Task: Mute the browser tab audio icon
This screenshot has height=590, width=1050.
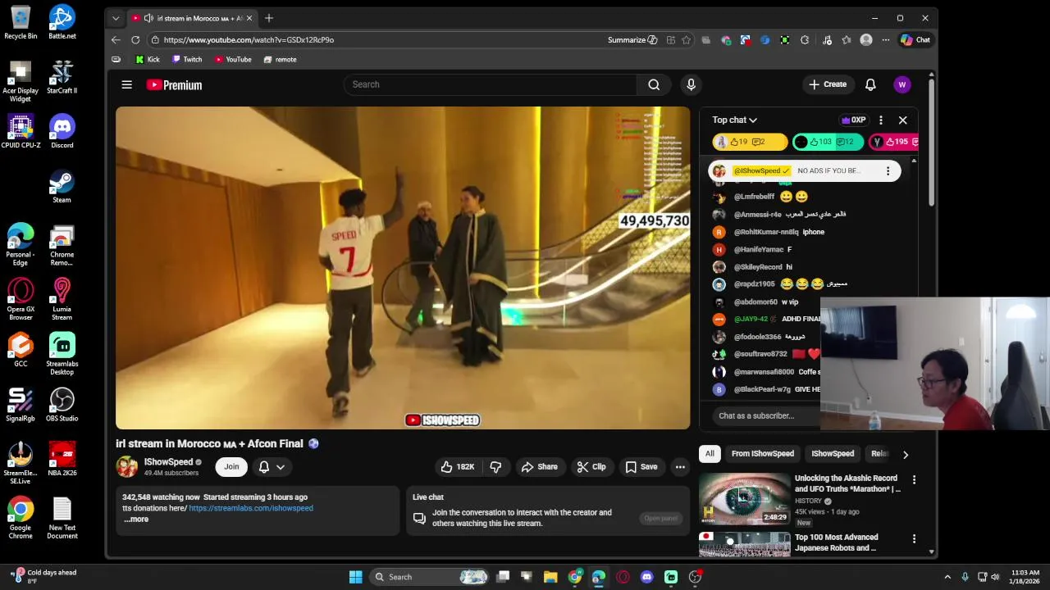Action: 148,18
